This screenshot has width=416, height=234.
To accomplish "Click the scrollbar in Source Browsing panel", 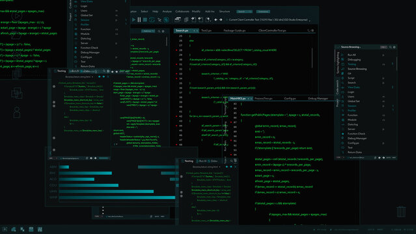I will pyautogui.click(x=397, y=64).
